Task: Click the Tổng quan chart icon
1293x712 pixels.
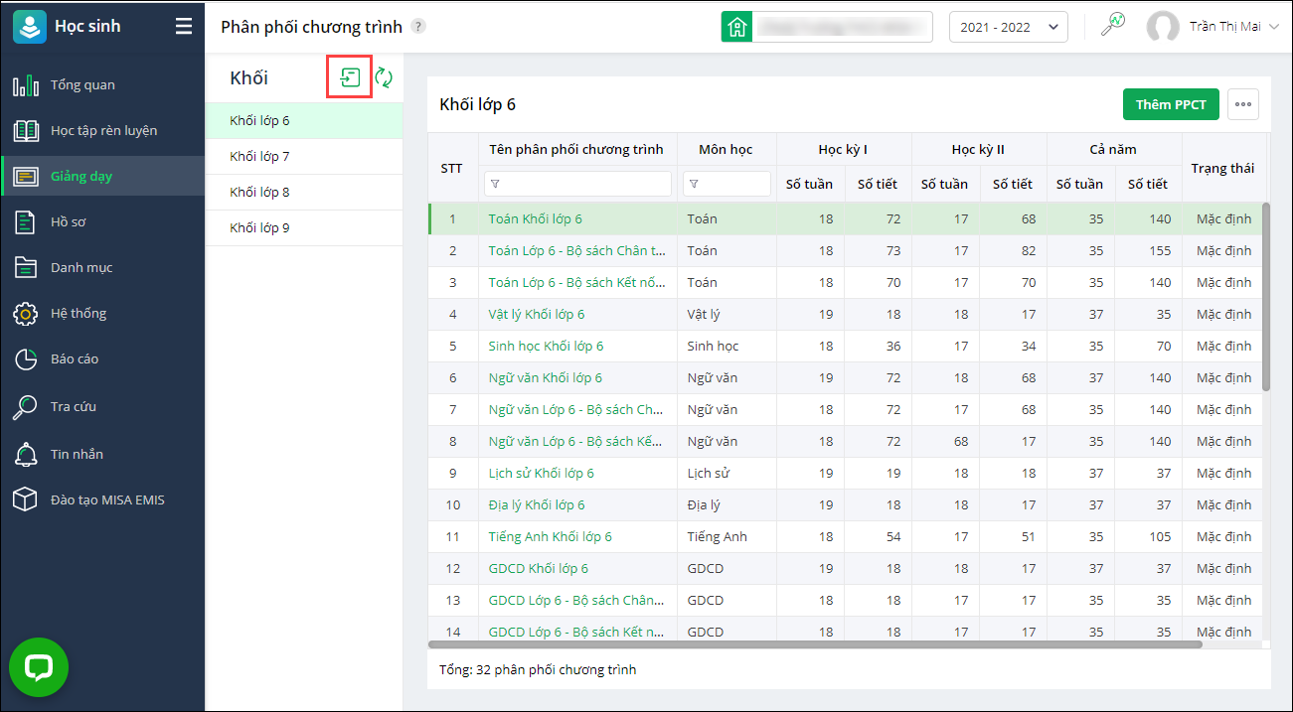Action: [26, 85]
